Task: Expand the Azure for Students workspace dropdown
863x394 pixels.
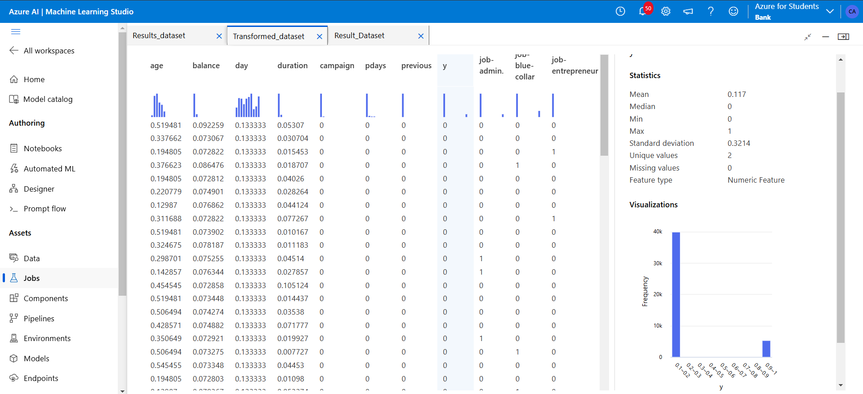Action: [x=830, y=11]
